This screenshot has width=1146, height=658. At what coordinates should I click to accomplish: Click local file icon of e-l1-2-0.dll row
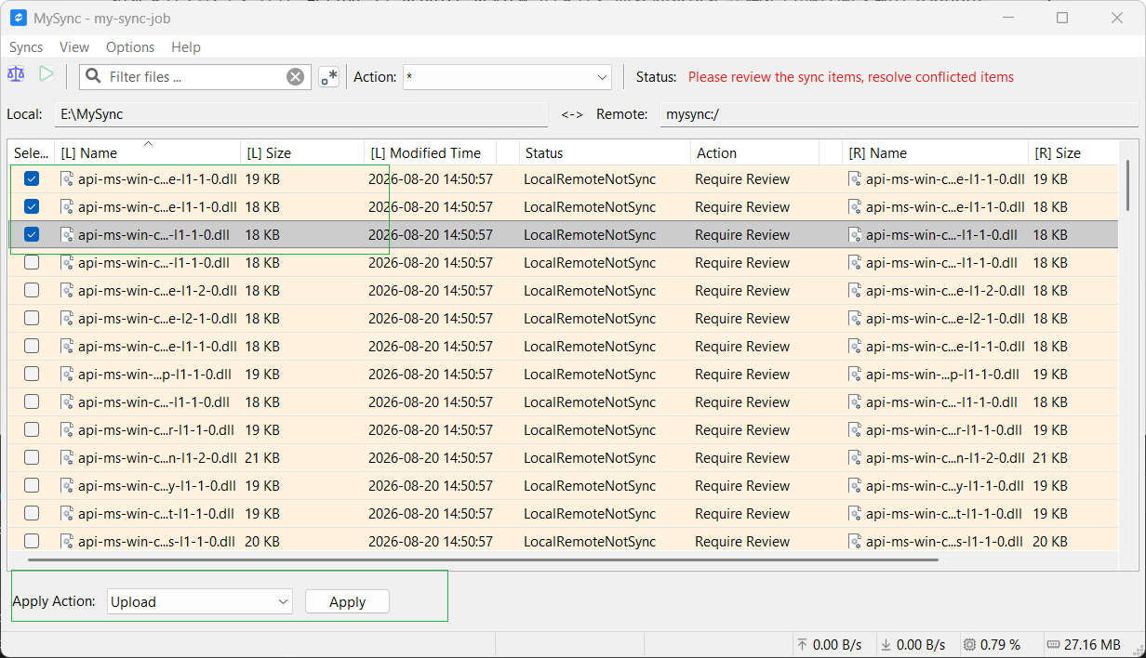coord(67,291)
